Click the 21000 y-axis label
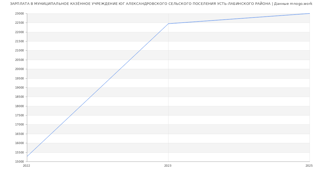The height and width of the screenshot is (175, 323). coord(20,51)
